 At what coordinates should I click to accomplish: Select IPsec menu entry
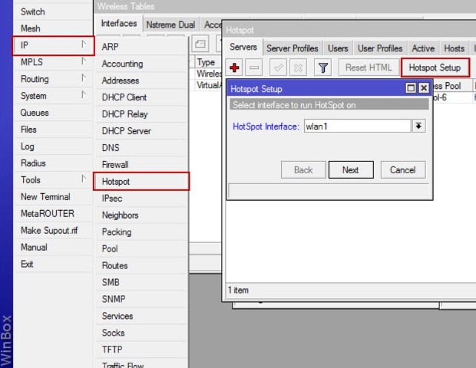[x=141, y=199]
